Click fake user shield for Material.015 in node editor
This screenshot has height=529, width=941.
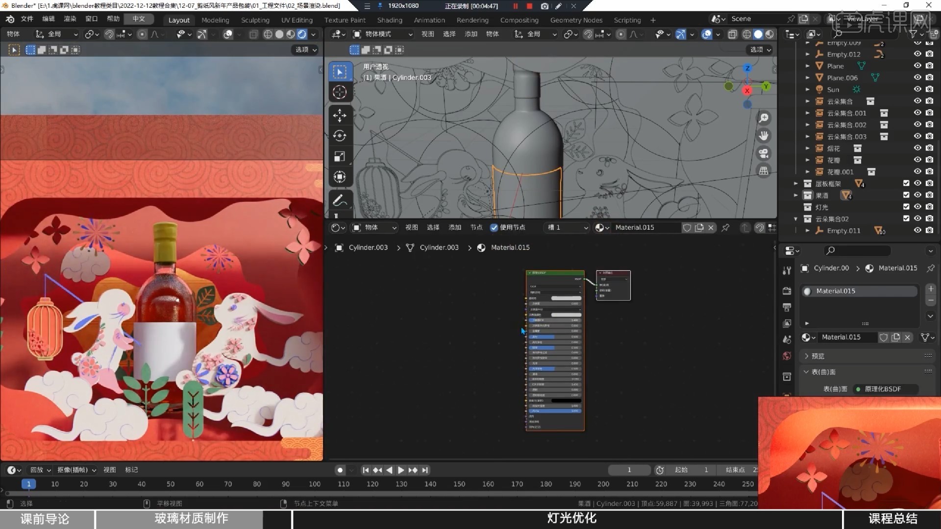click(687, 227)
